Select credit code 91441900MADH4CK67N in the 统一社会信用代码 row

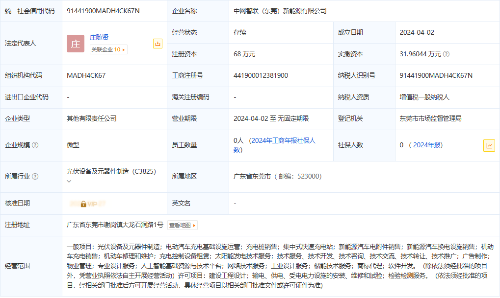point(103,11)
